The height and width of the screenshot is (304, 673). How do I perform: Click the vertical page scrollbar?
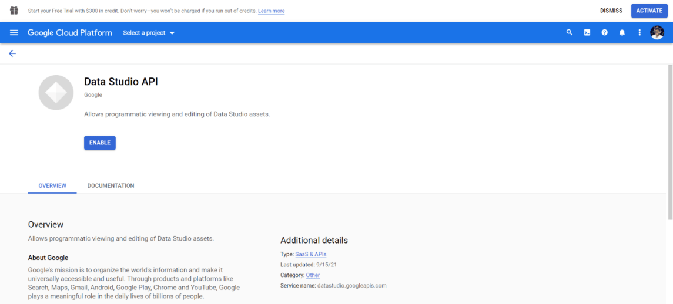pyautogui.click(x=670, y=141)
